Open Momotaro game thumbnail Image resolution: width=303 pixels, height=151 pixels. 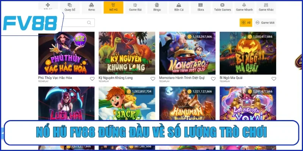click(x=187, y=53)
